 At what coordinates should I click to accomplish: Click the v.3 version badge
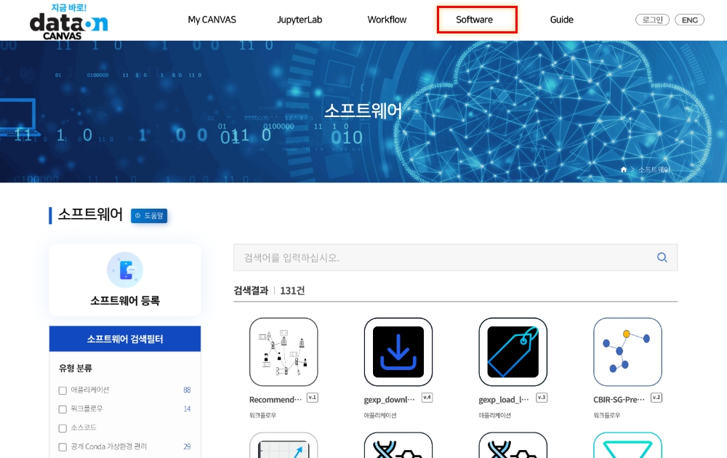pyautogui.click(x=542, y=398)
